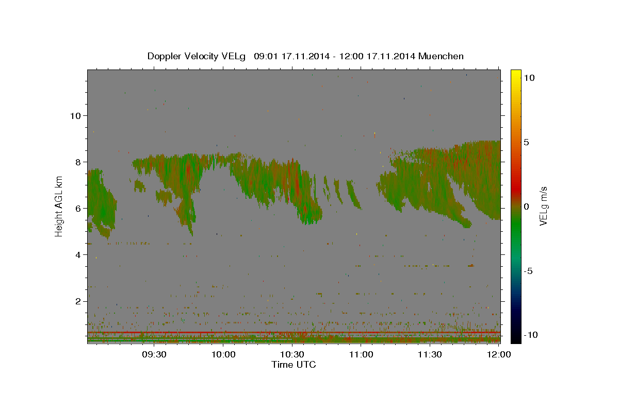Click the plot title 'Doppler Velocity VELg'

[197, 56]
